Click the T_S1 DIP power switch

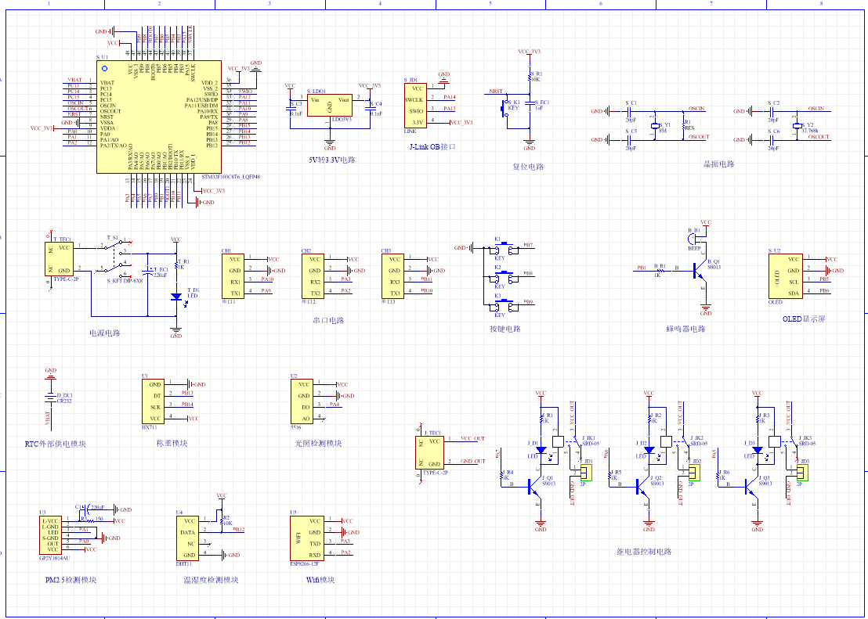point(117,255)
